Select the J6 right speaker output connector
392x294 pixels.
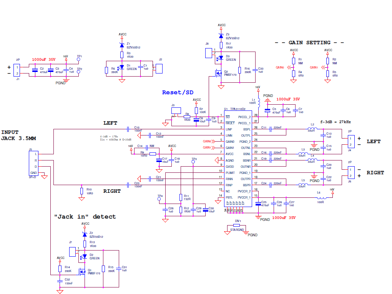[x=351, y=173]
